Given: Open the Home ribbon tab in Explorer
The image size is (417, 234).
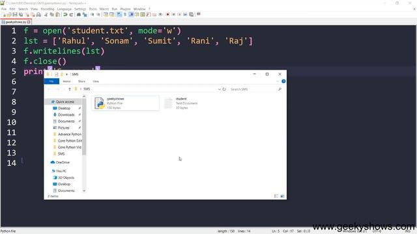Looking at the screenshot, I should pos(66,81).
